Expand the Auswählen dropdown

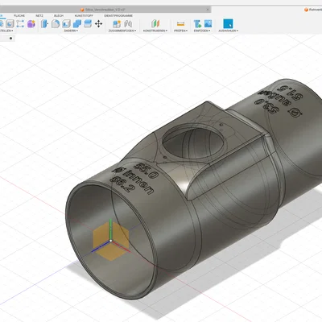coord(228,31)
